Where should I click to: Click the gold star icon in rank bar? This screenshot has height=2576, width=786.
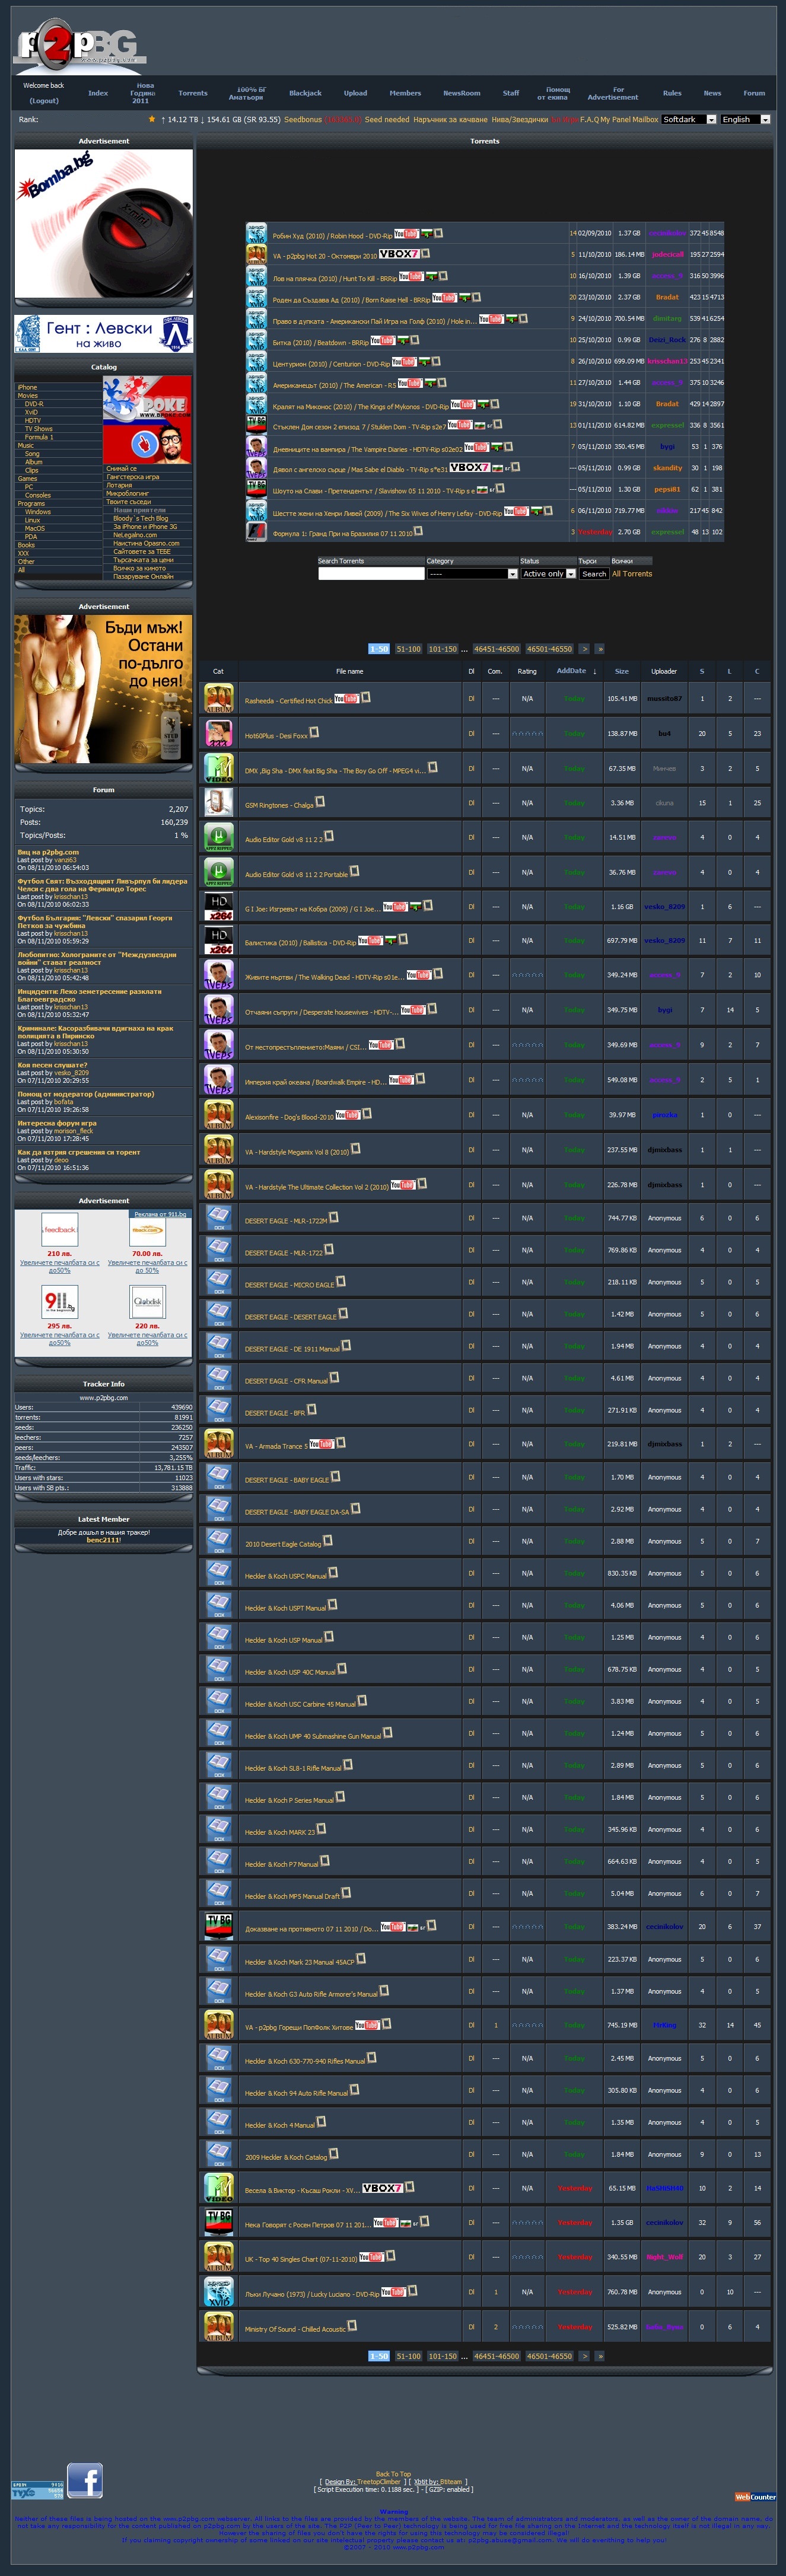click(152, 119)
